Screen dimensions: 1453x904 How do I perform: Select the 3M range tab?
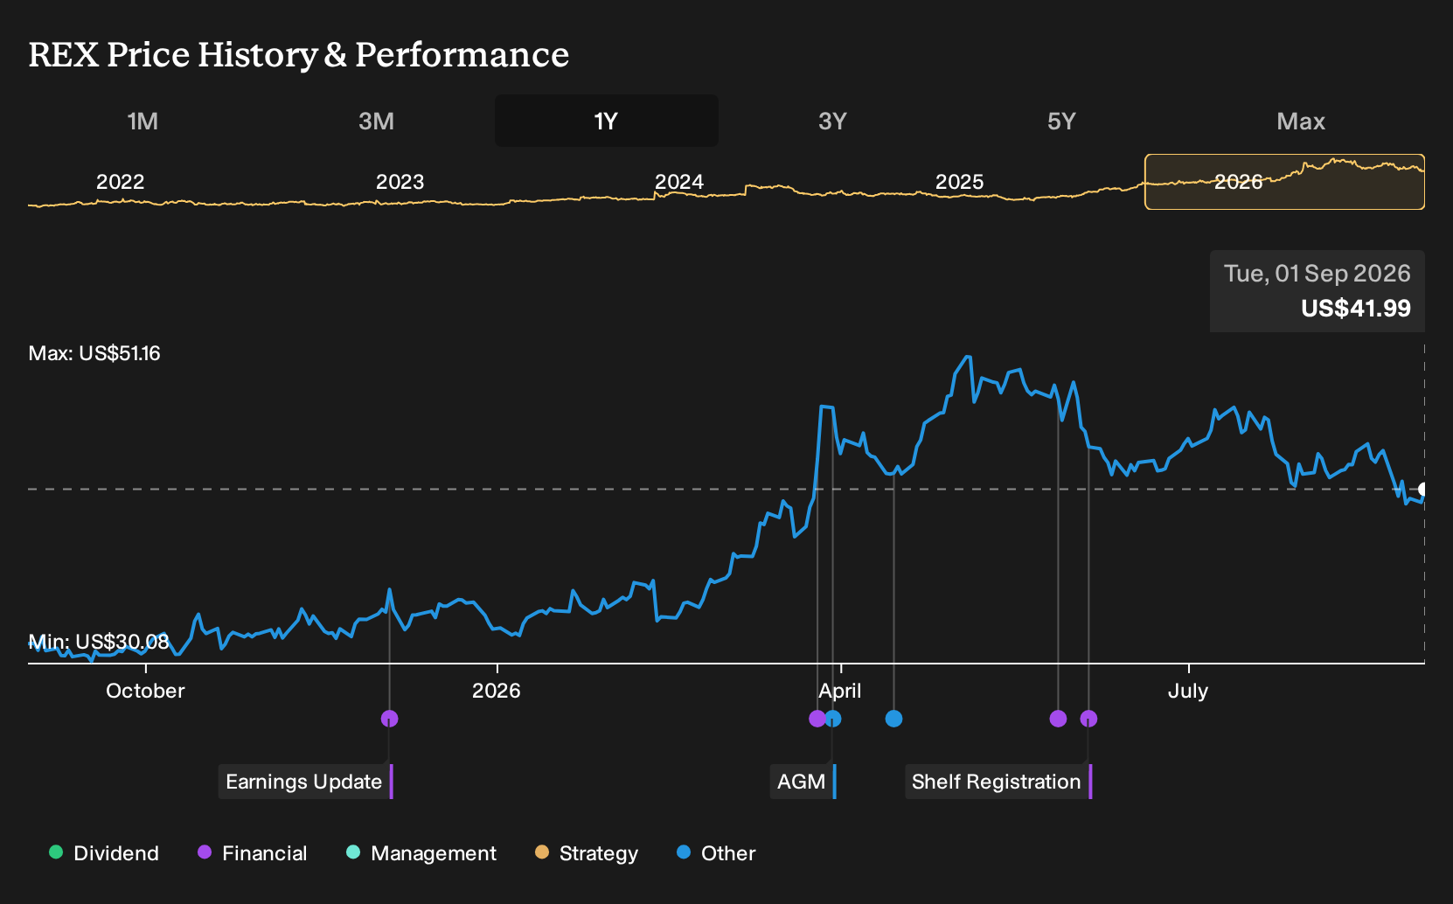click(x=376, y=121)
